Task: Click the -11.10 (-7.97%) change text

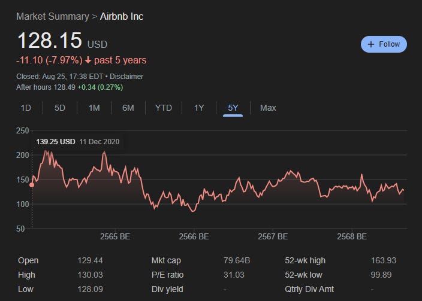Action: pyautogui.click(x=49, y=60)
